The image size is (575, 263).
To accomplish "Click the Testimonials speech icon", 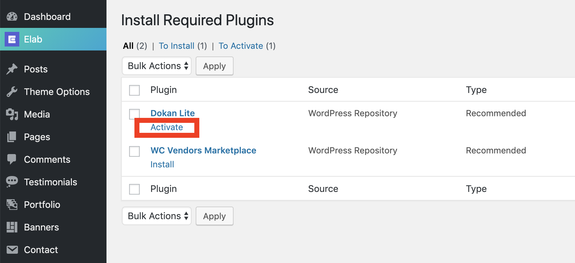I will click(12, 182).
